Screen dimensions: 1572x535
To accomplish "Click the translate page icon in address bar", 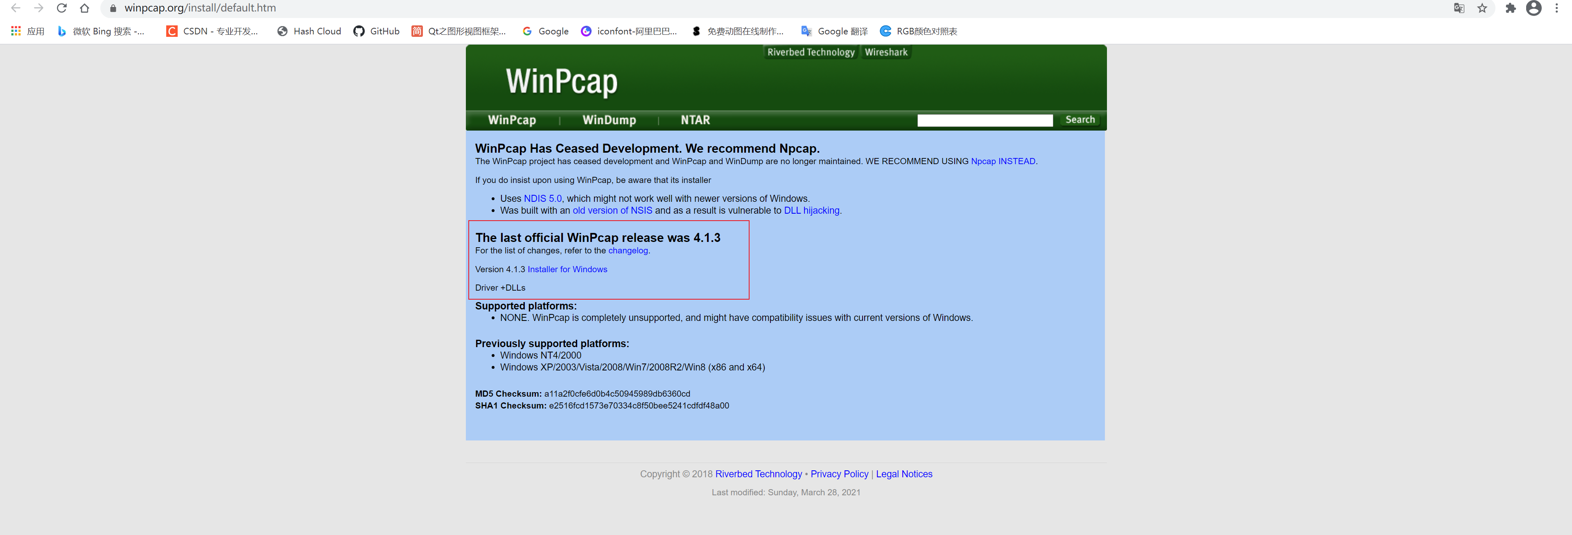I will (1459, 9).
